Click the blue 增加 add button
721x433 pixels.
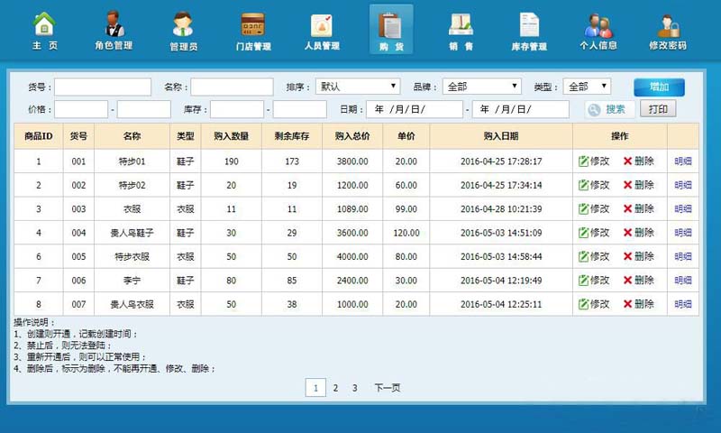[x=659, y=87]
